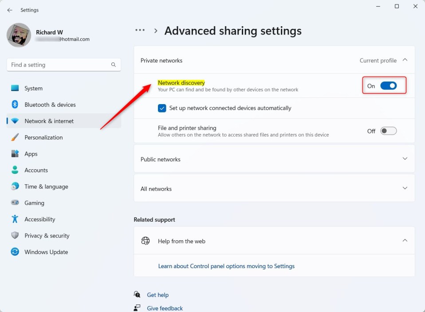Turn off the Network discovery toggle
The height and width of the screenshot is (312, 425).
point(388,86)
